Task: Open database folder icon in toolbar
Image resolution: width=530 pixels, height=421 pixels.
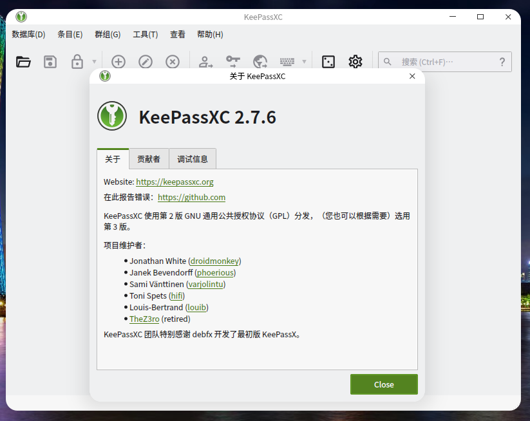Action: (23, 62)
